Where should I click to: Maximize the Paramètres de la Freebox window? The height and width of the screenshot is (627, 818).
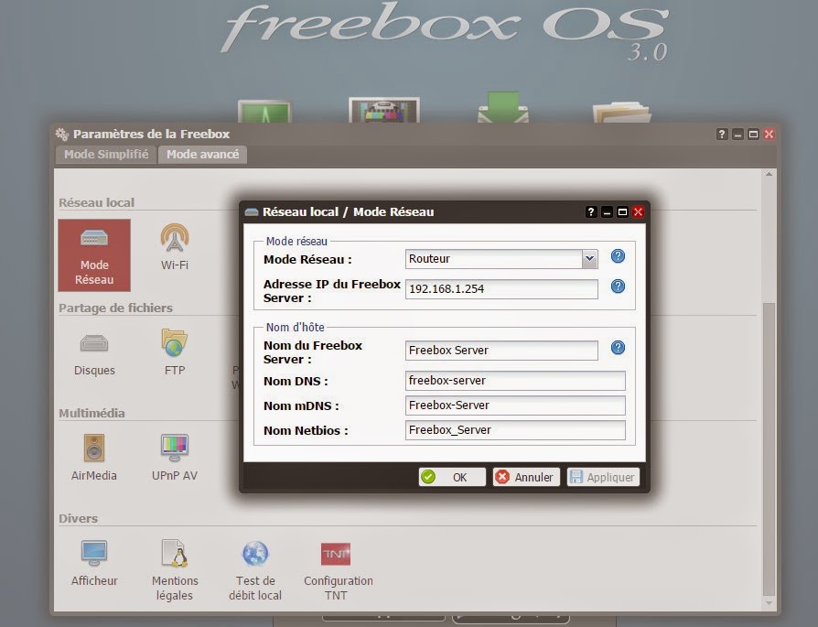pos(753,135)
